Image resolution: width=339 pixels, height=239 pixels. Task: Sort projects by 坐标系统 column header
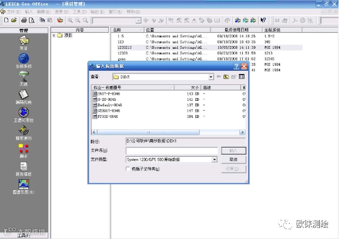click(282, 30)
